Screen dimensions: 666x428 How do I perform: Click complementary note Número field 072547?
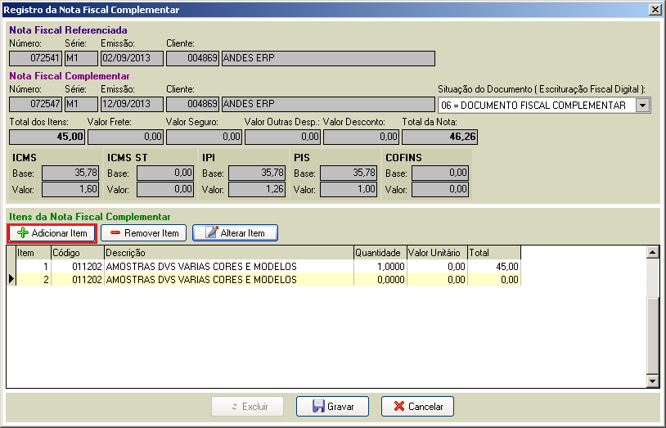pyautogui.click(x=36, y=104)
